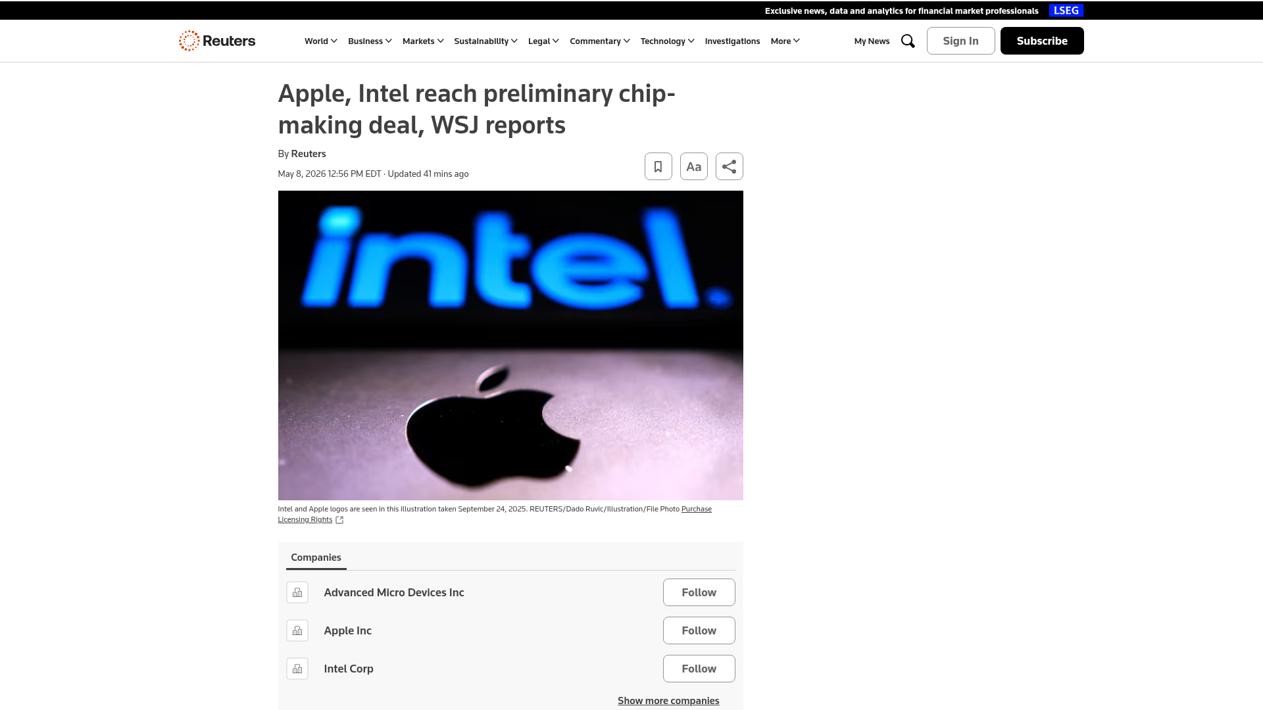Follow Intel Corp
Viewport: 1263px width, 710px height.
pos(699,669)
